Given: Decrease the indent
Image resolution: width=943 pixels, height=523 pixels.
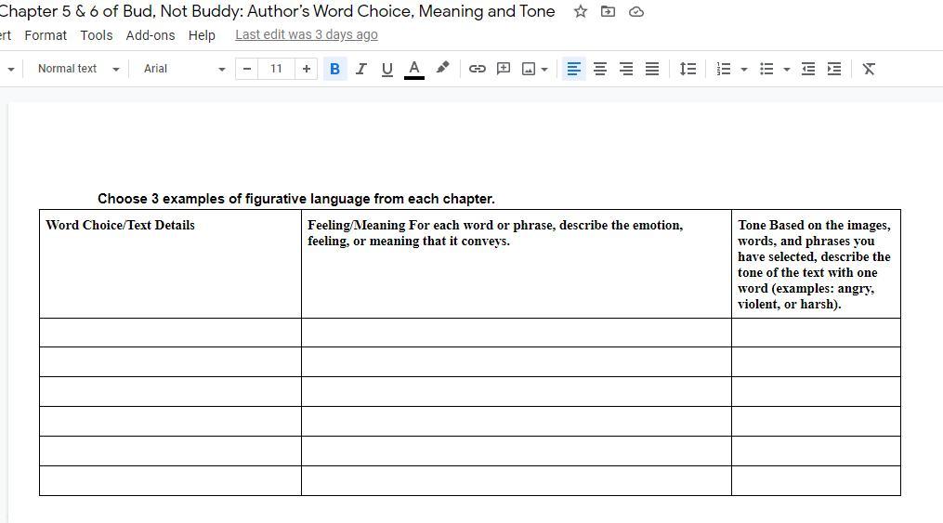Looking at the screenshot, I should point(808,69).
